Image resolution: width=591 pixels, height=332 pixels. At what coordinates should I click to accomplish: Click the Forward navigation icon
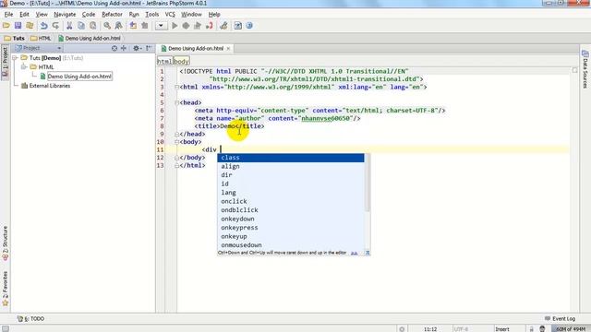pos(145,26)
